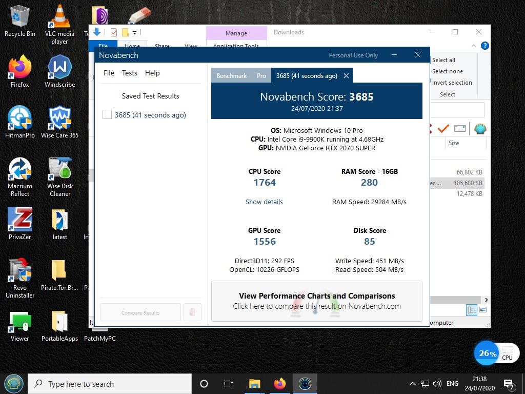This screenshot has height=394, width=525.
Task: Open volume control in system tray
Action: 437,384
